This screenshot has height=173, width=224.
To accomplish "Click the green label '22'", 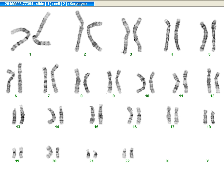I will click(x=127, y=161).
